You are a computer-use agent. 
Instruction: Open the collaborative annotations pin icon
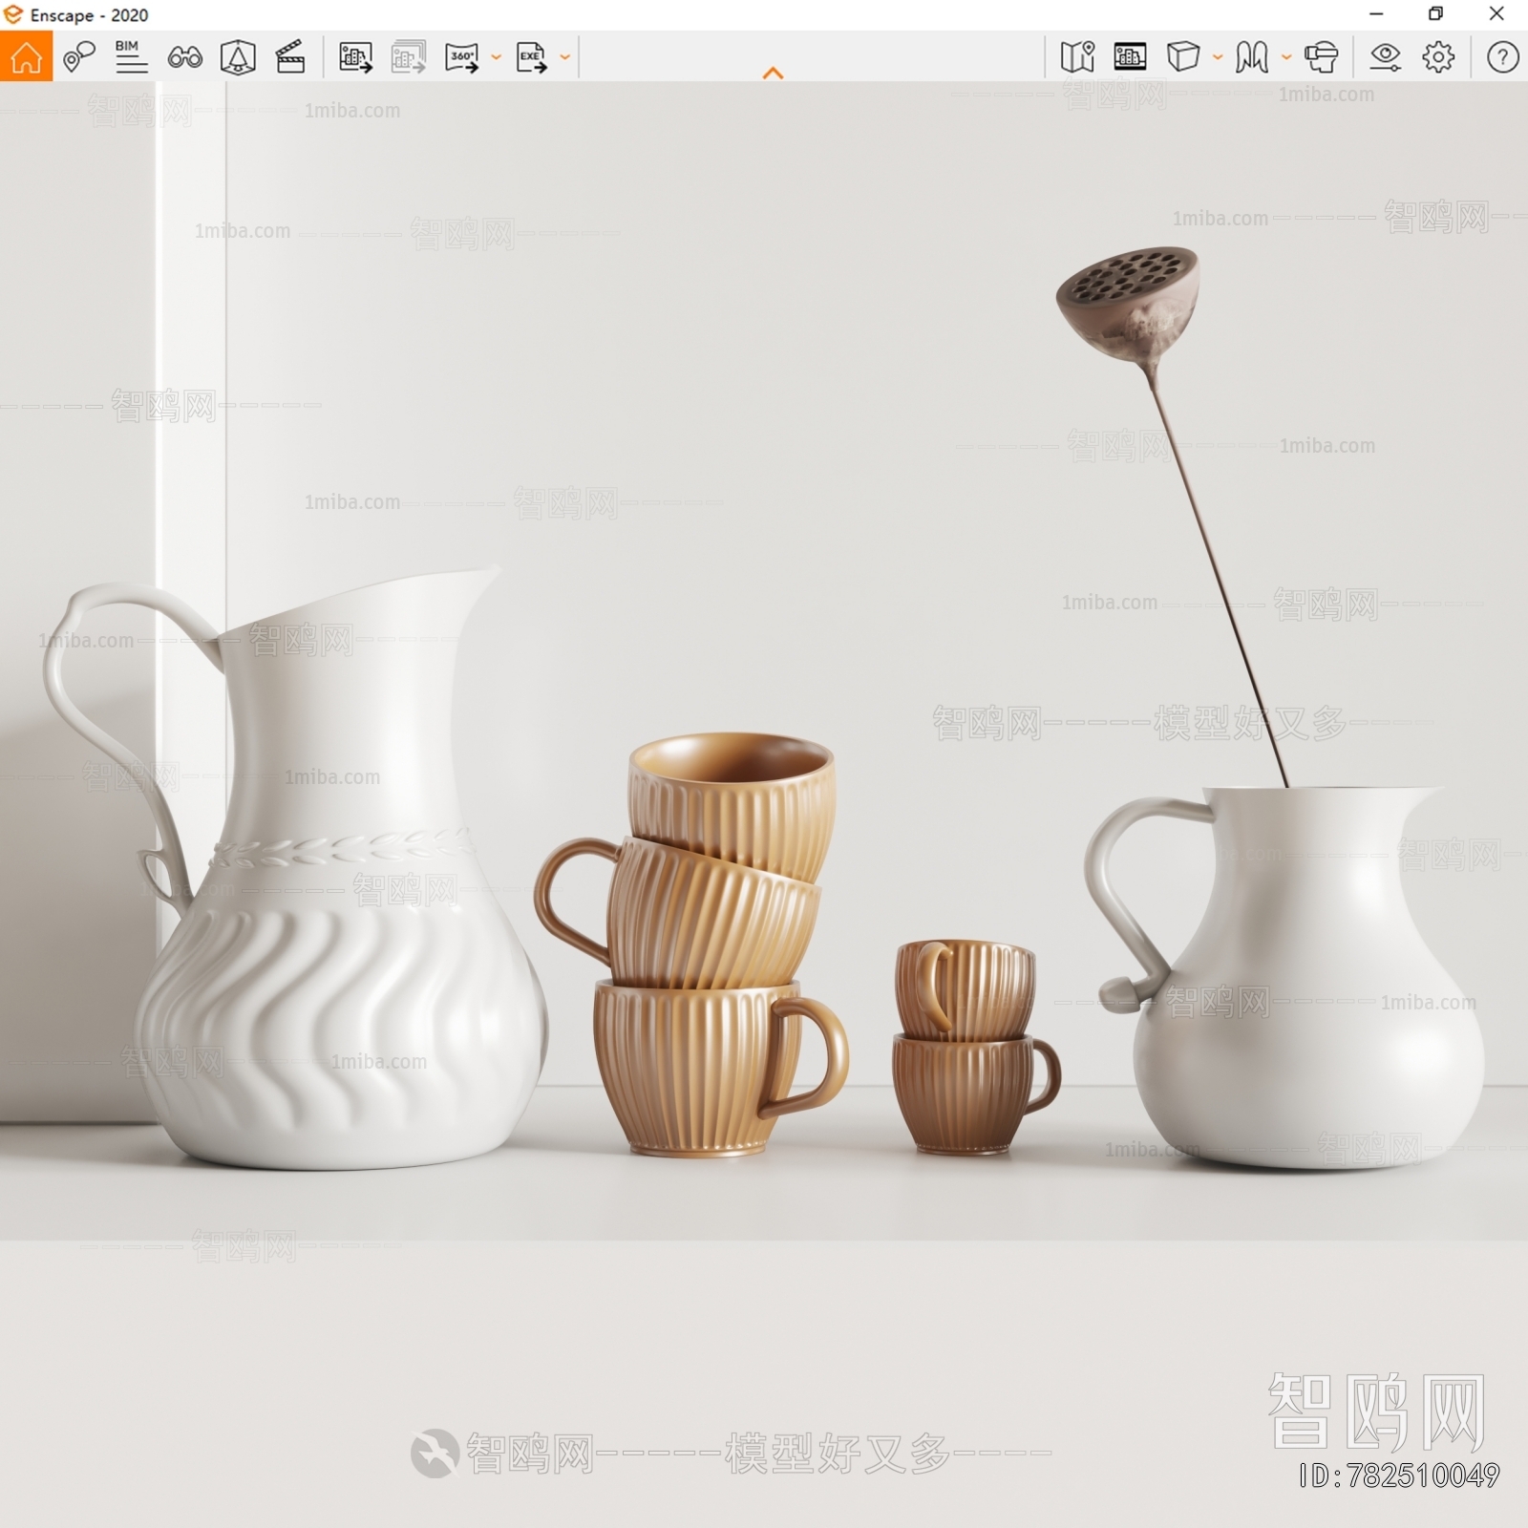pyautogui.click(x=79, y=57)
